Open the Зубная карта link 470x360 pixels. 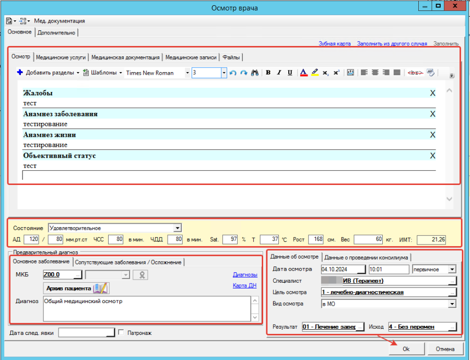click(x=335, y=43)
